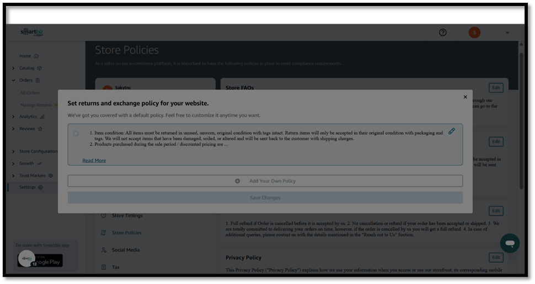535x284 pixels.
Task: Click the plus icon beside Add Your Own Policy
Action: pyautogui.click(x=238, y=181)
